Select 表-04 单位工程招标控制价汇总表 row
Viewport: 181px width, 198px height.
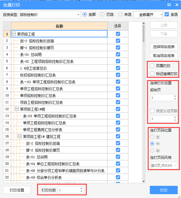pos(59,164)
